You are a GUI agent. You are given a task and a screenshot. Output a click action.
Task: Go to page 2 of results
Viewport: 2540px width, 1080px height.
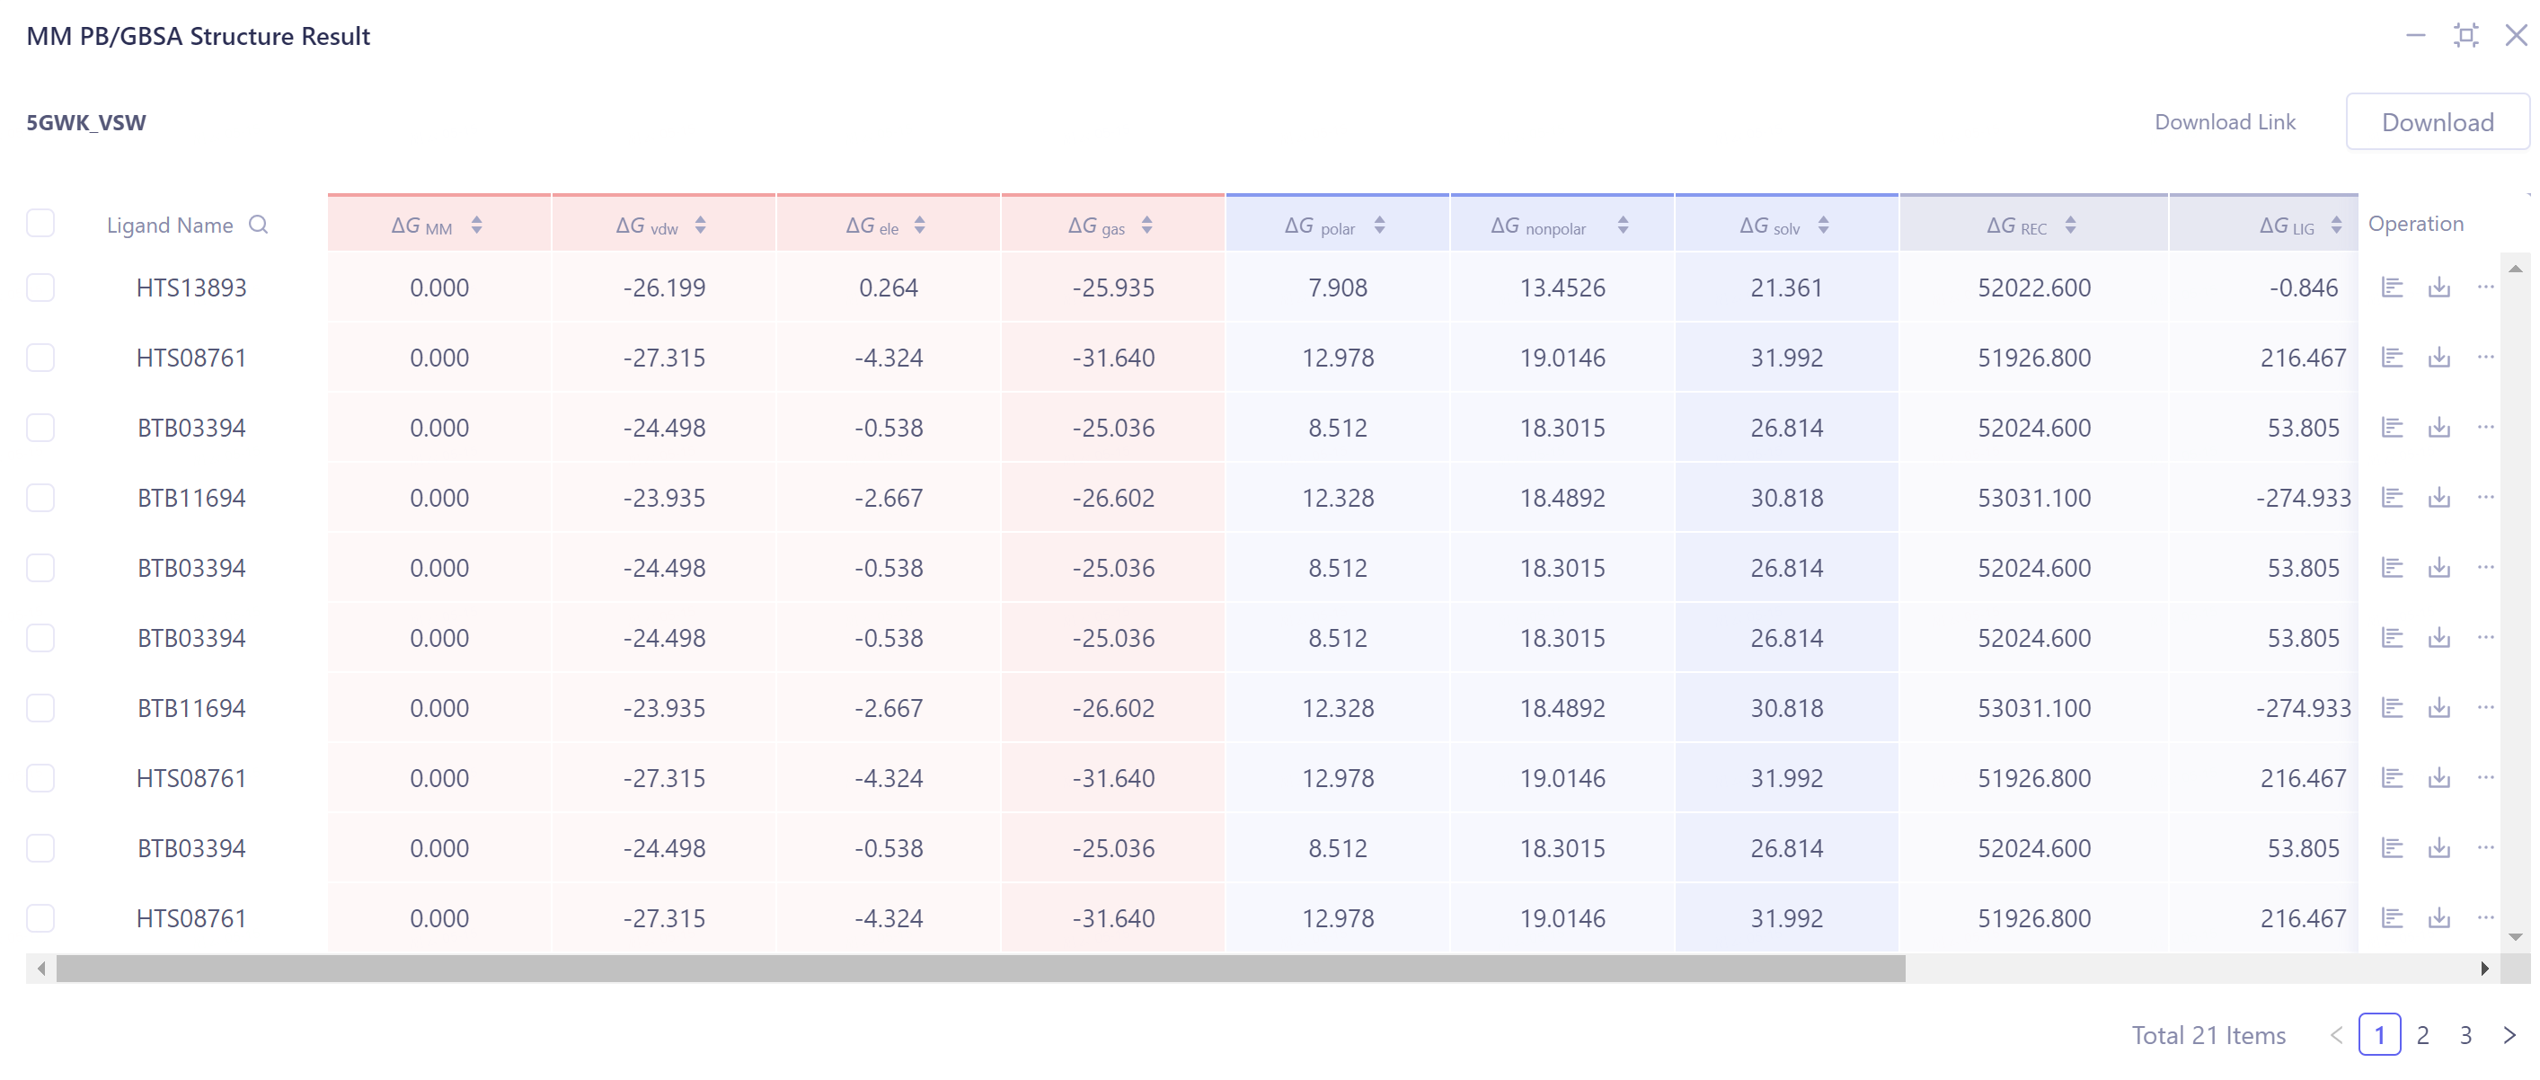pos(2422,1035)
